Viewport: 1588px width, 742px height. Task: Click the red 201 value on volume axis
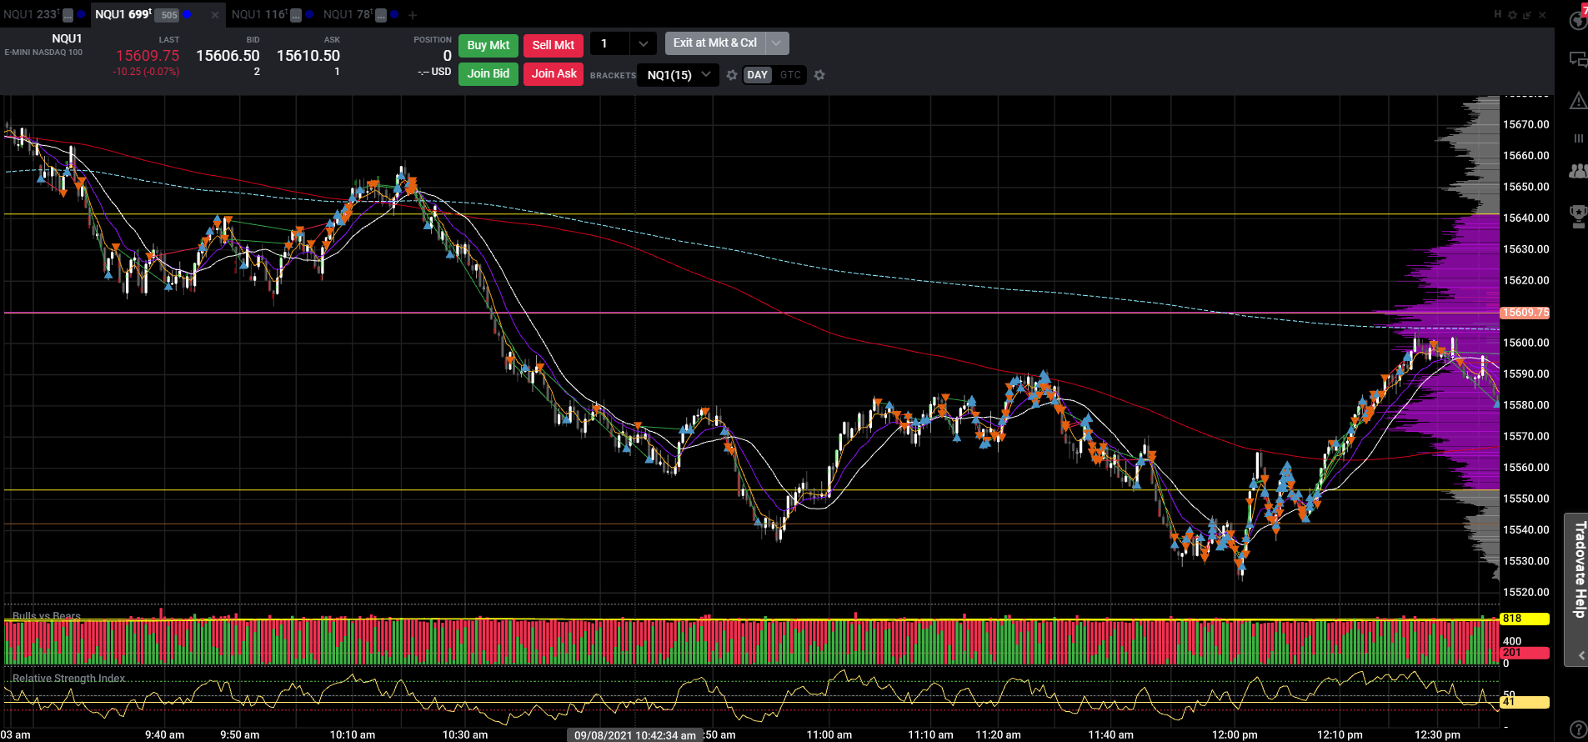pos(1524,653)
